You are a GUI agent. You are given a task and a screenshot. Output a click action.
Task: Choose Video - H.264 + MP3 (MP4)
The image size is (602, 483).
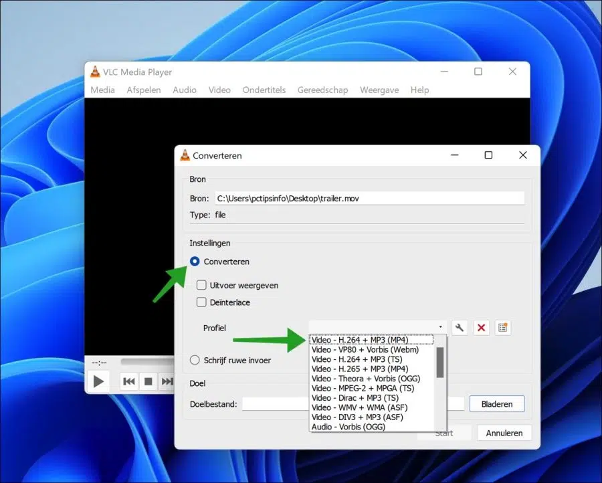[x=371, y=340]
